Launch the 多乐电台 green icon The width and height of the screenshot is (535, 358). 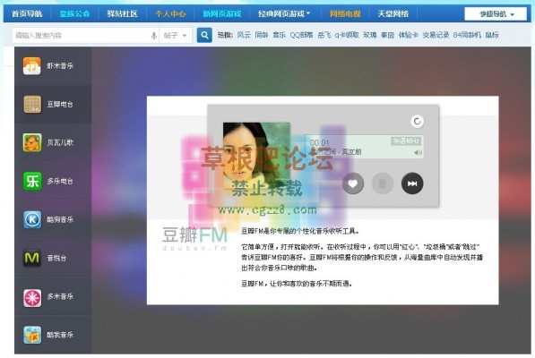pos(32,181)
